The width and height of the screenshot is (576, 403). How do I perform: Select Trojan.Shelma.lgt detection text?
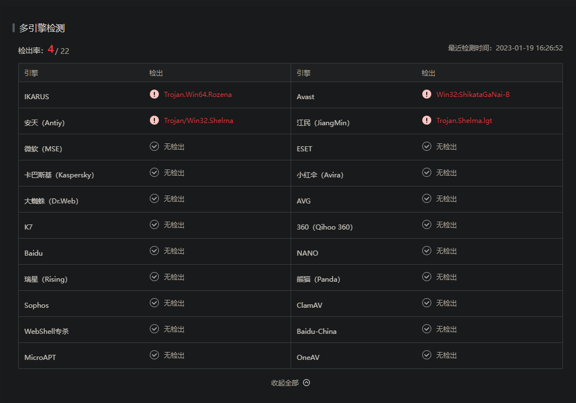464,121
